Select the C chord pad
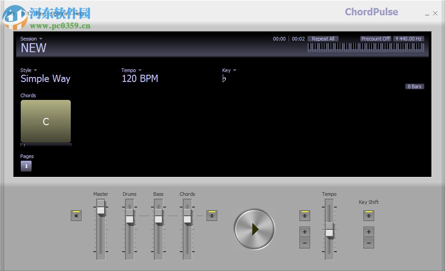This screenshot has width=445, height=271. click(x=45, y=121)
